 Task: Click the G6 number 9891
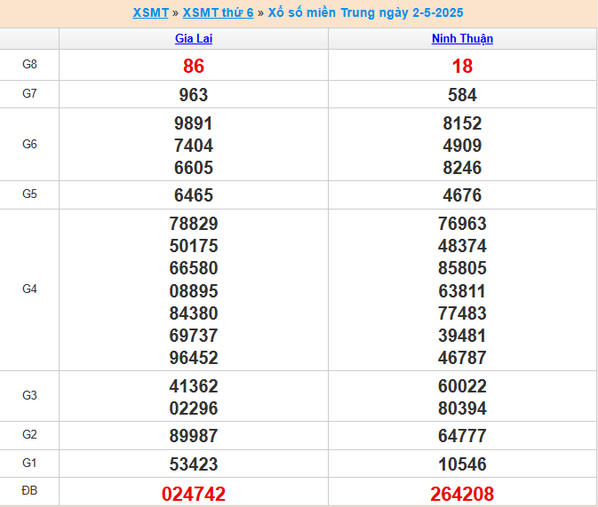[194, 123]
